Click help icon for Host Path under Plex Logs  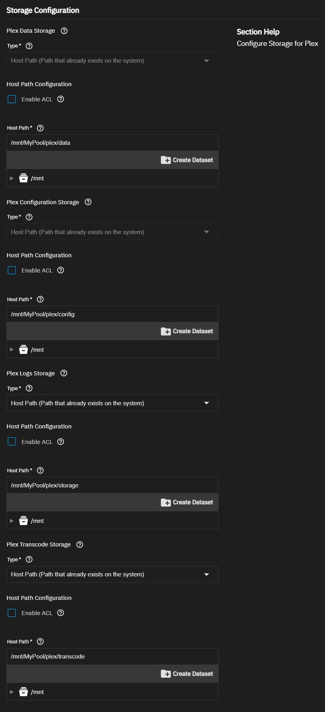40,470
